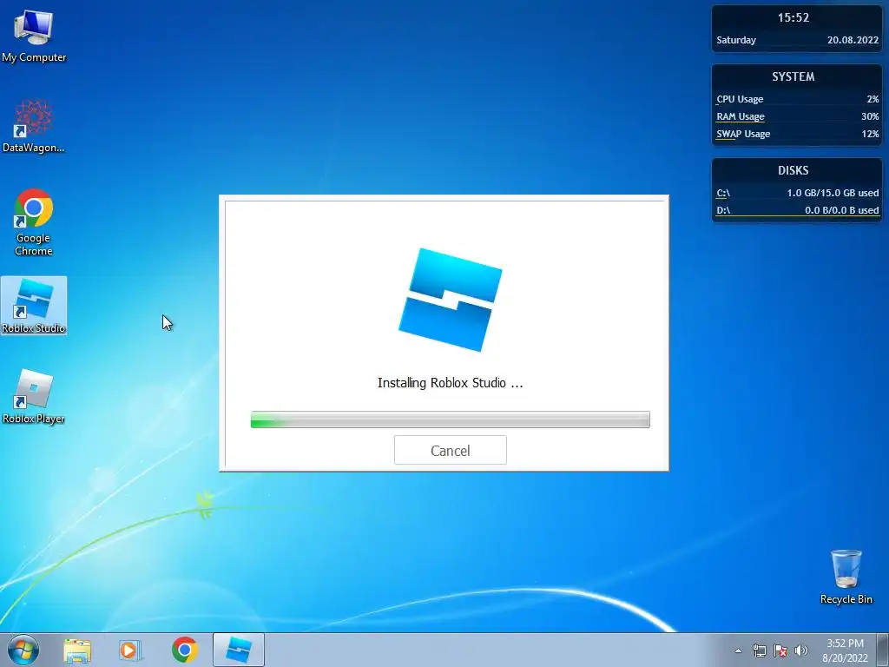The image size is (889, 667).
Task: Click the 'Installing Roblox Studio ...' text
Action: click(x=451, y=383)
